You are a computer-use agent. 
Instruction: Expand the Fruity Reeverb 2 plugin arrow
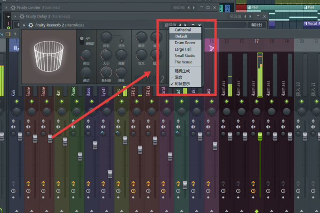pos(24,25)
